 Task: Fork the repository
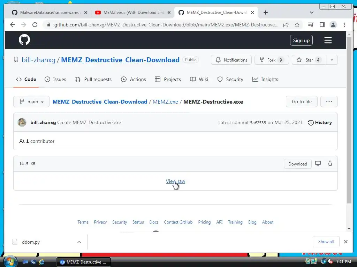(272, 60)
